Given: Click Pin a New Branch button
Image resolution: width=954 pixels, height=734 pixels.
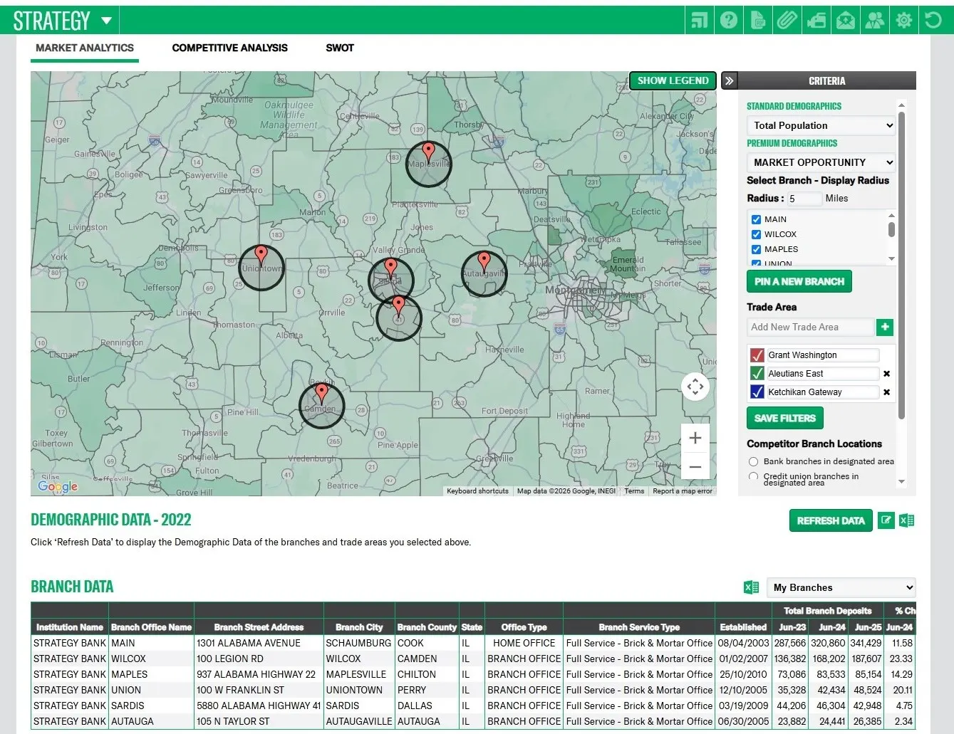Looking at the screenshot, I should tap(799, 281).
